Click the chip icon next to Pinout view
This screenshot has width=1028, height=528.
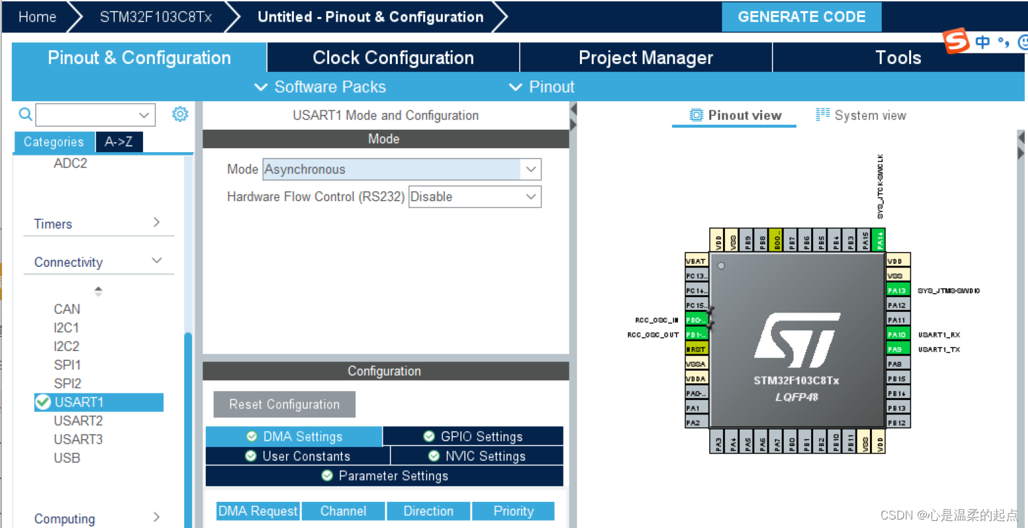[x=696, y=116]
